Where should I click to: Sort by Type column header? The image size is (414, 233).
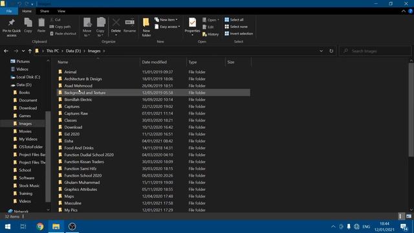(206, 62)
